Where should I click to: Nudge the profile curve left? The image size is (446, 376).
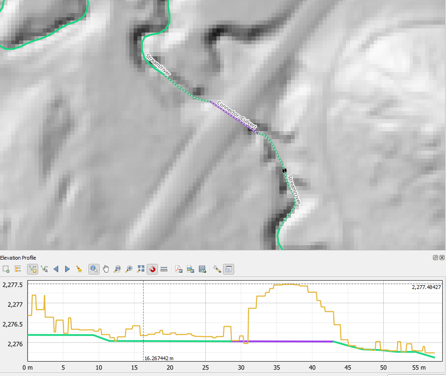(56, 269)
